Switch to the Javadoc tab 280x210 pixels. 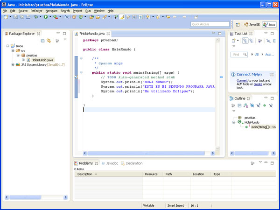(112, 163)
